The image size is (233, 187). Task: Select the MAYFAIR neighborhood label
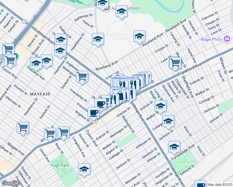40,94
